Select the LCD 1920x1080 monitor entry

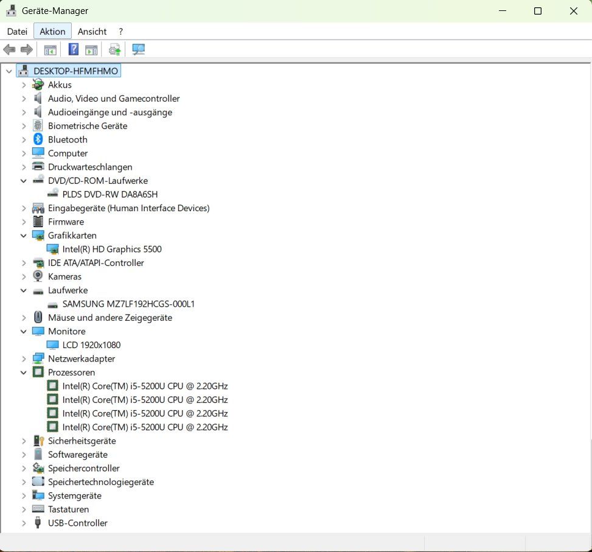pos(91,344)
